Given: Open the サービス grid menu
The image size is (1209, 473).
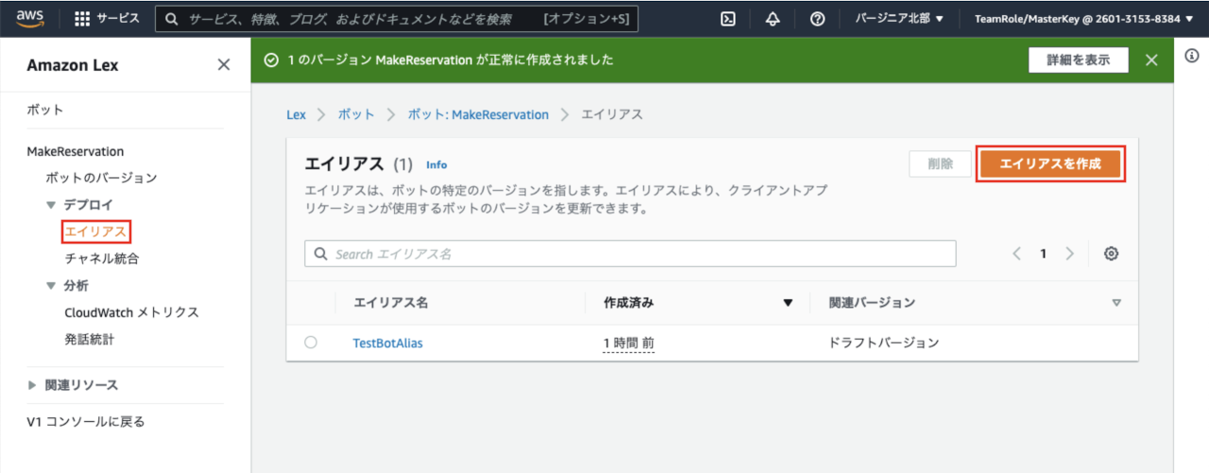Looking at the screenshot, I should tap(107, 19).
